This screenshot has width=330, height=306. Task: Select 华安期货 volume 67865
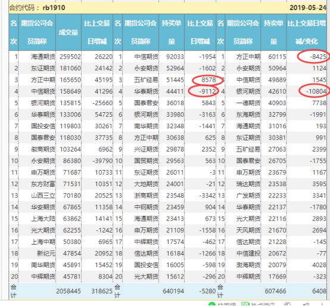point(71,207)
